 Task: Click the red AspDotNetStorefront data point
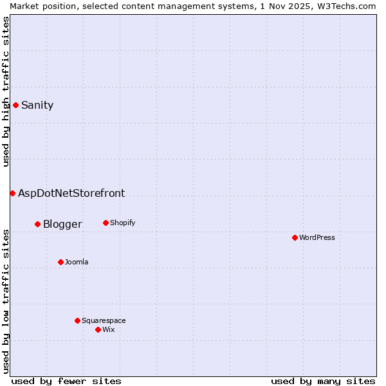[x=12, y=193]
